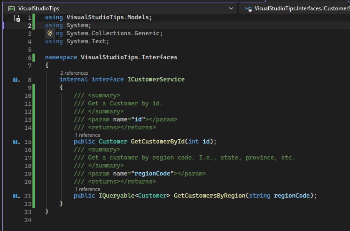Click the implementation margin icon on line 15
This screenshot has height=231, width=350.
(17, 142)
